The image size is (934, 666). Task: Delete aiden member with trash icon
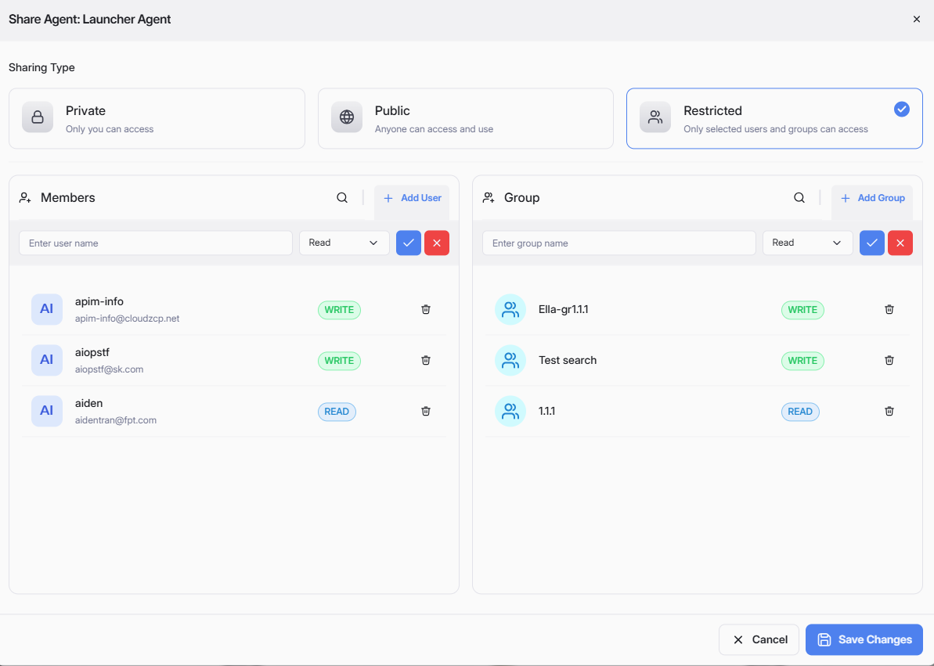tap(426, 411)
